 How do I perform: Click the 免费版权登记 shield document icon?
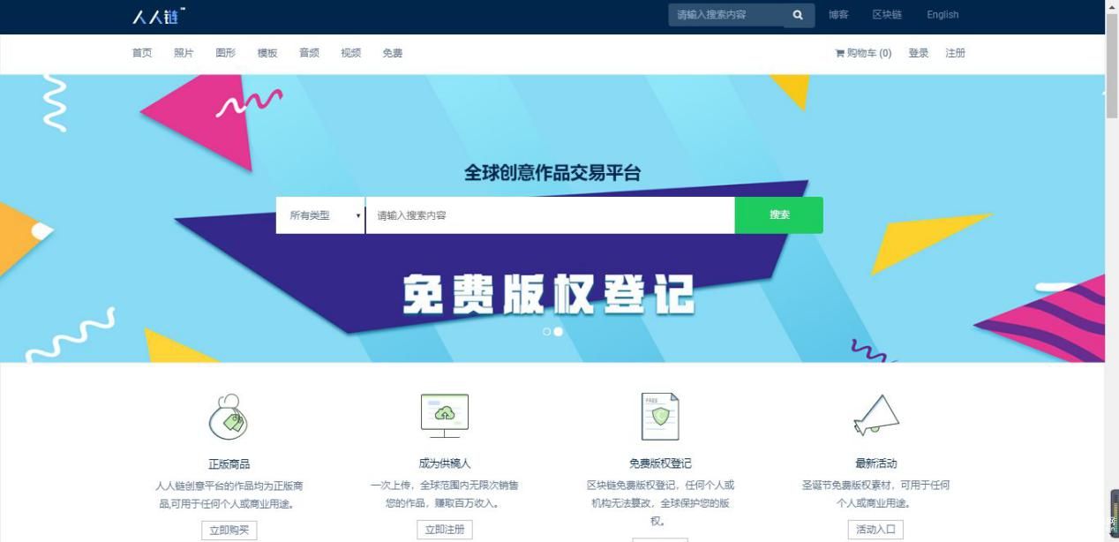click(660, 415)
